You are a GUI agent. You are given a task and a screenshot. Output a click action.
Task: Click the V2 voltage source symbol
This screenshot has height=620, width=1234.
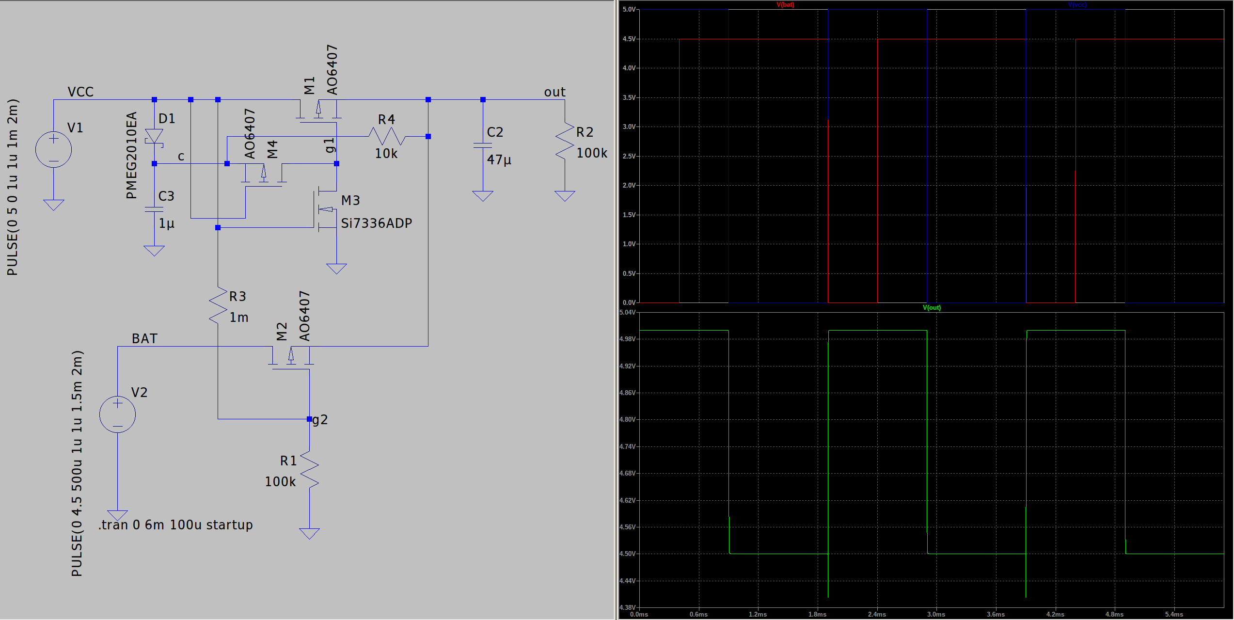(117, 414)
